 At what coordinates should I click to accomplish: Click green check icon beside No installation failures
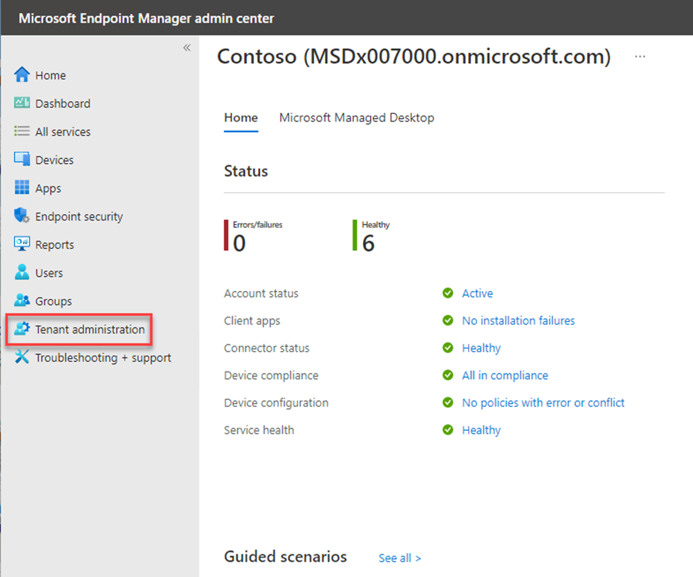pyautogui.click(x=448, y=321)
